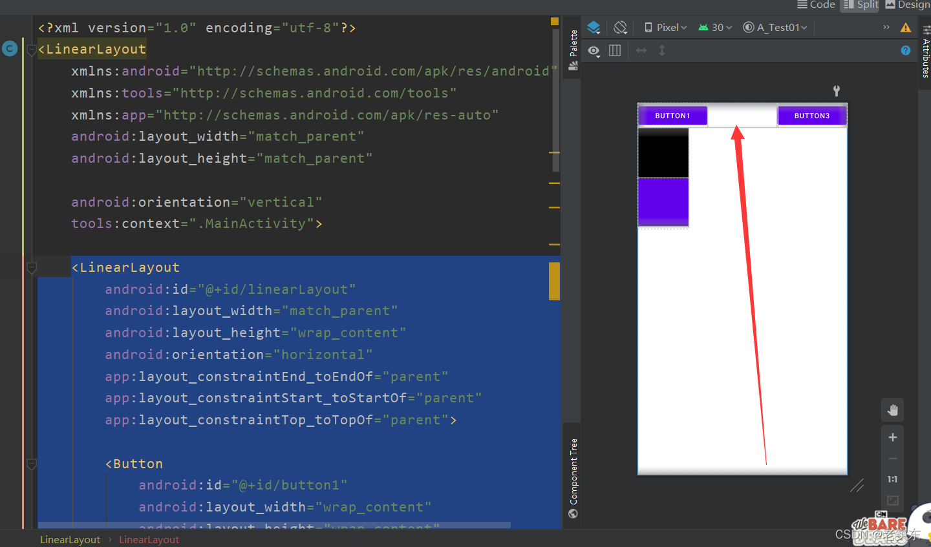The height and width of the screenshot is (547, 931).
Task: Switch to Design view mode
Action: (908, 5)
